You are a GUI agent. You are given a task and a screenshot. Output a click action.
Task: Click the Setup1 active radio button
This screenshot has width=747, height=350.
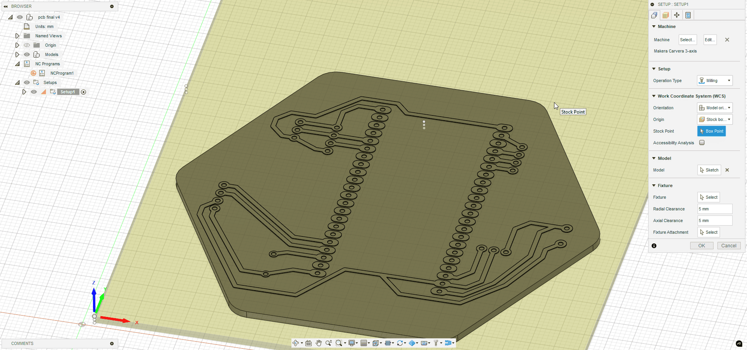(83, 92)
